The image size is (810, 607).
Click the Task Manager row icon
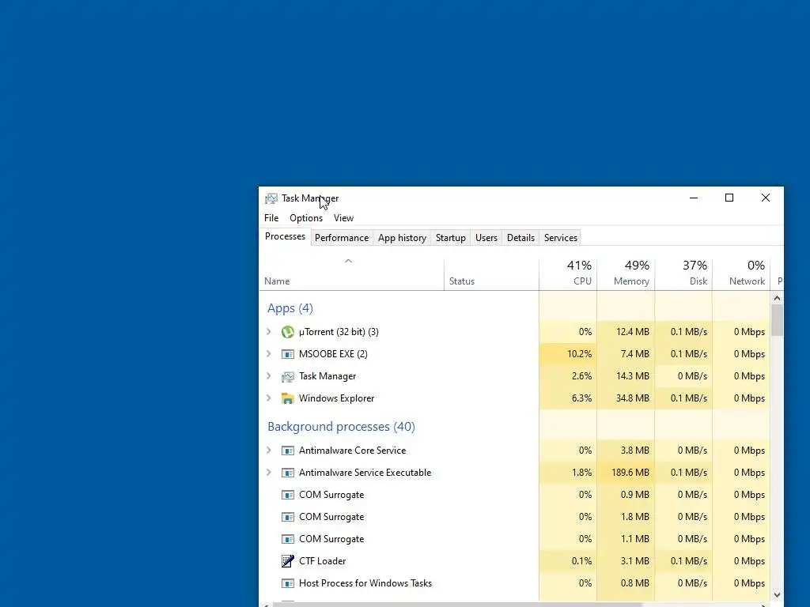click(x=288, y=376)
